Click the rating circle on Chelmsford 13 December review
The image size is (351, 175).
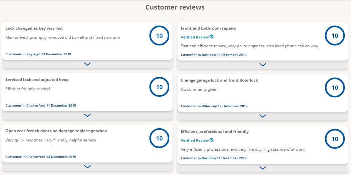point(159,138)
